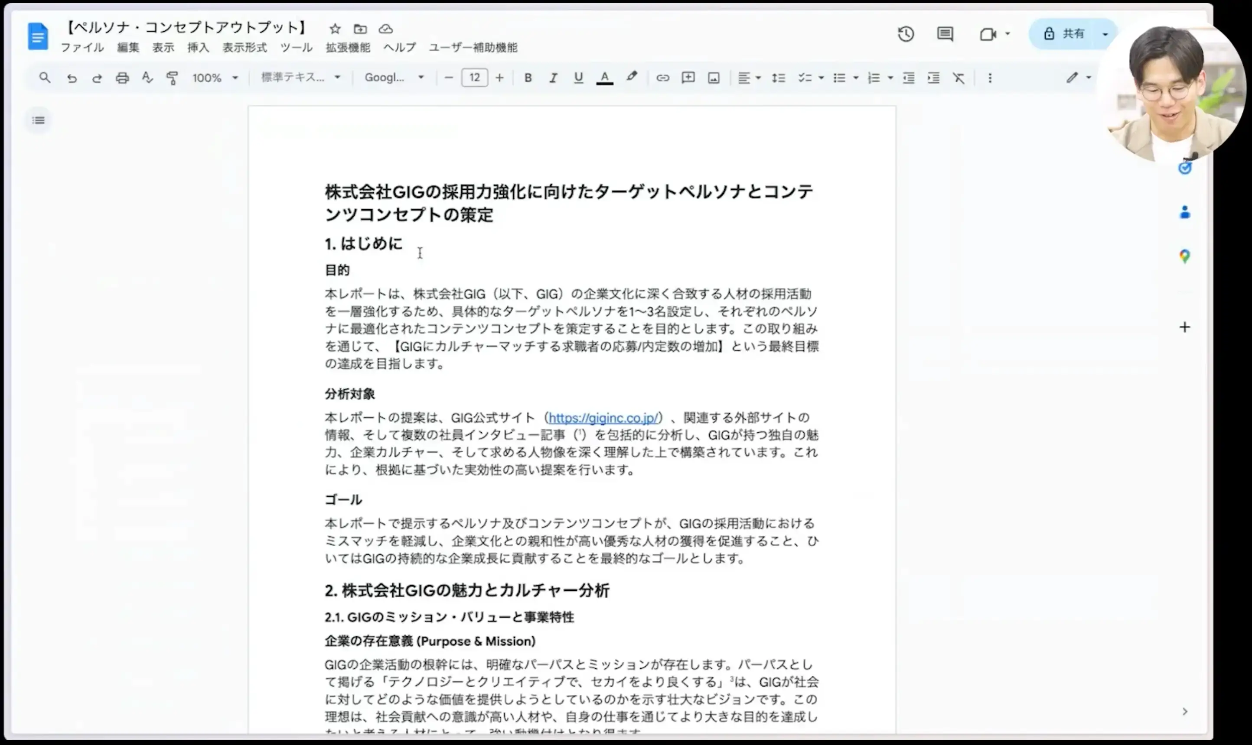The width and height of the screenshot is (1252, 745).
Task: Increase font size with plus button
Action: click(x=499, y=77)
